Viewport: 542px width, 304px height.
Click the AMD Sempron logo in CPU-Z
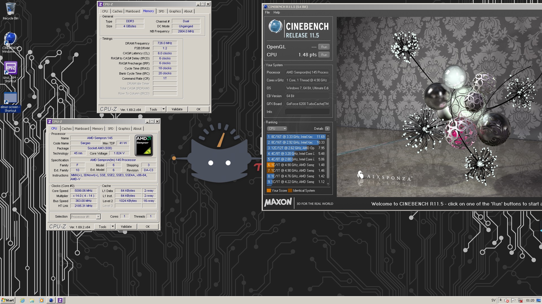pyautogui.click(x=144, y=146)
